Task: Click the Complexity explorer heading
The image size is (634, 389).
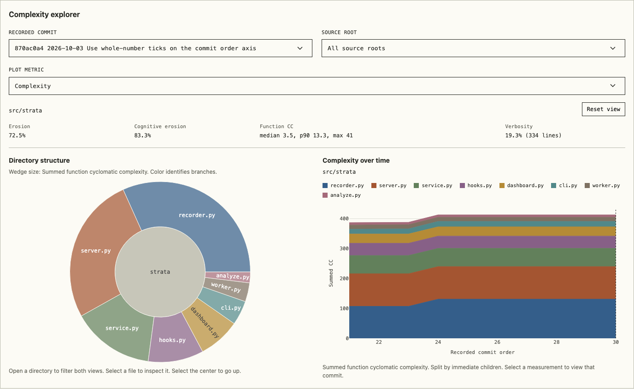Action: [44, 14]
